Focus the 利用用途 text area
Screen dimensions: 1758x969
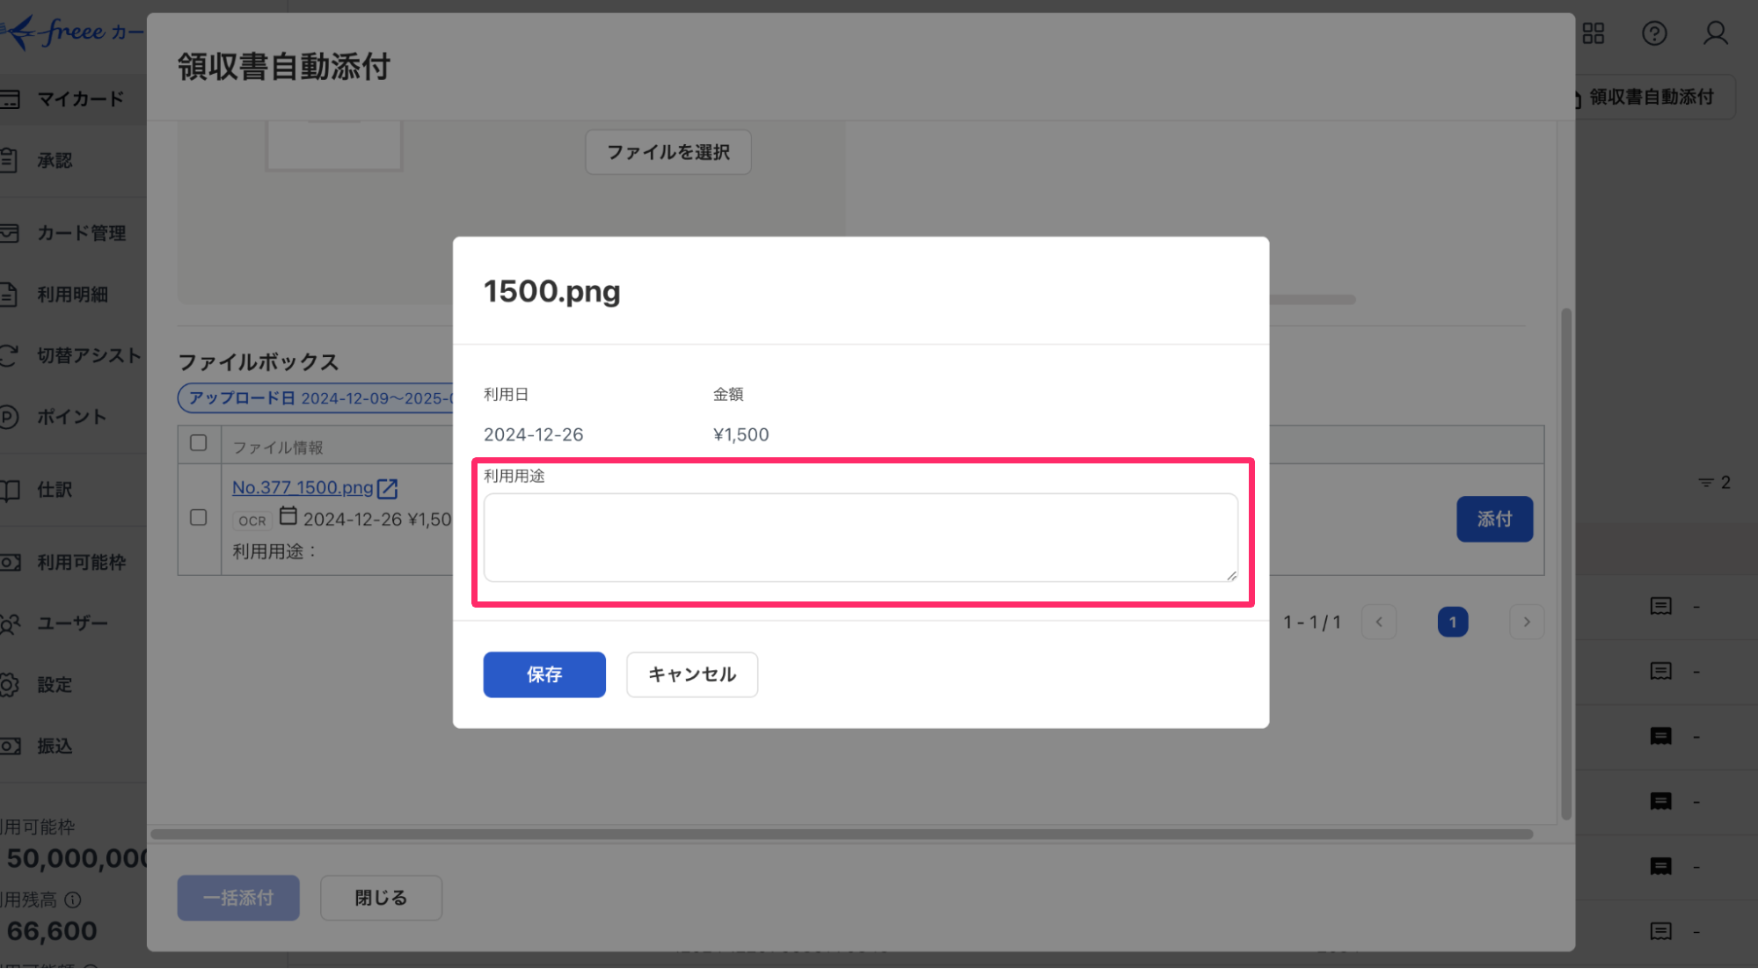[861, 537]
